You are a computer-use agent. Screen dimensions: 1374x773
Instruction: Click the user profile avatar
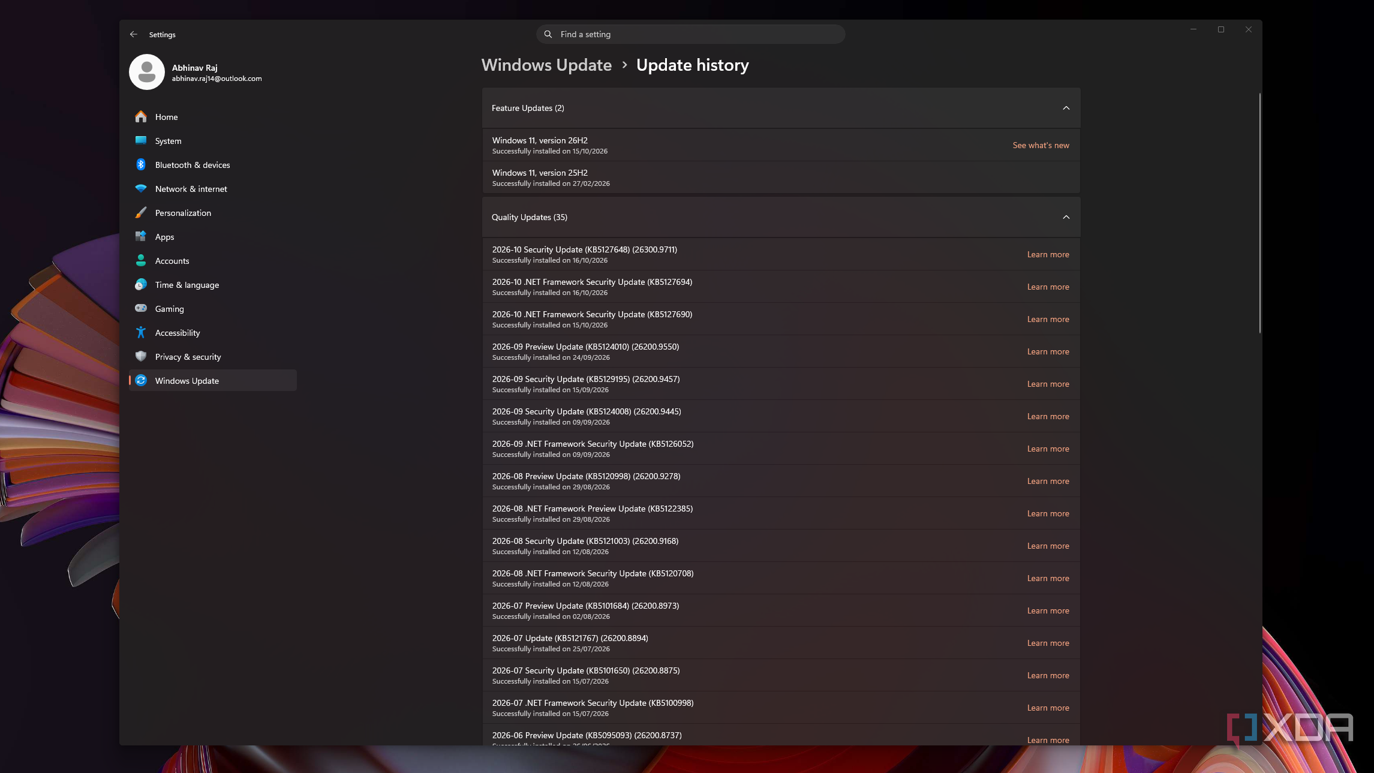click(x=147, y=72)
